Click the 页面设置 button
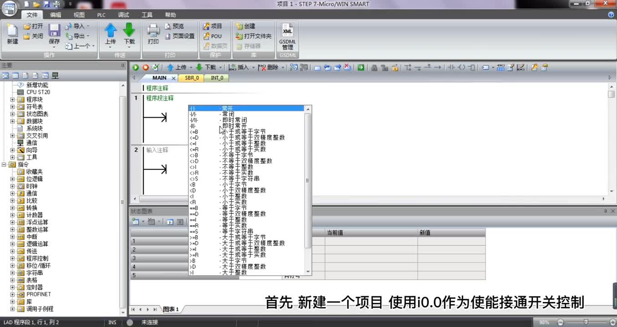 click(179, 36)
